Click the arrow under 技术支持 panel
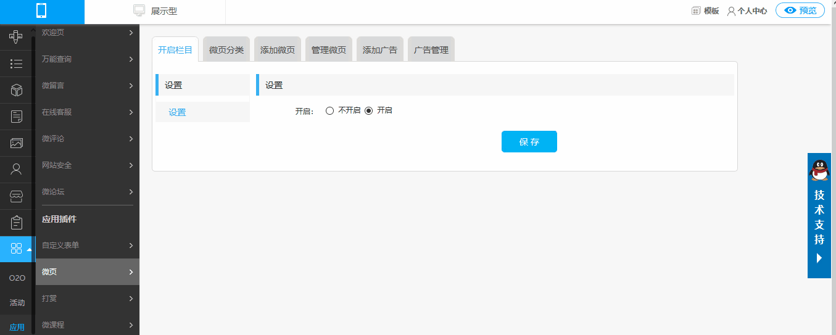 (819, 258)
